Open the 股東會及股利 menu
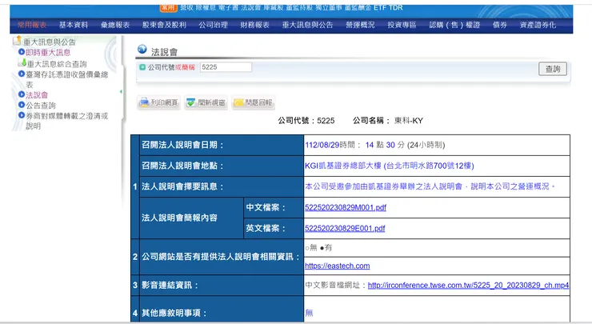The width and height of the screenshot is (592, 324). [x=164, y=25]
